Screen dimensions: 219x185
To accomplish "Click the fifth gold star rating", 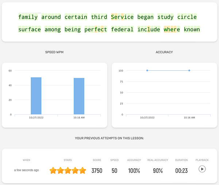I will (x=82, y=170).
